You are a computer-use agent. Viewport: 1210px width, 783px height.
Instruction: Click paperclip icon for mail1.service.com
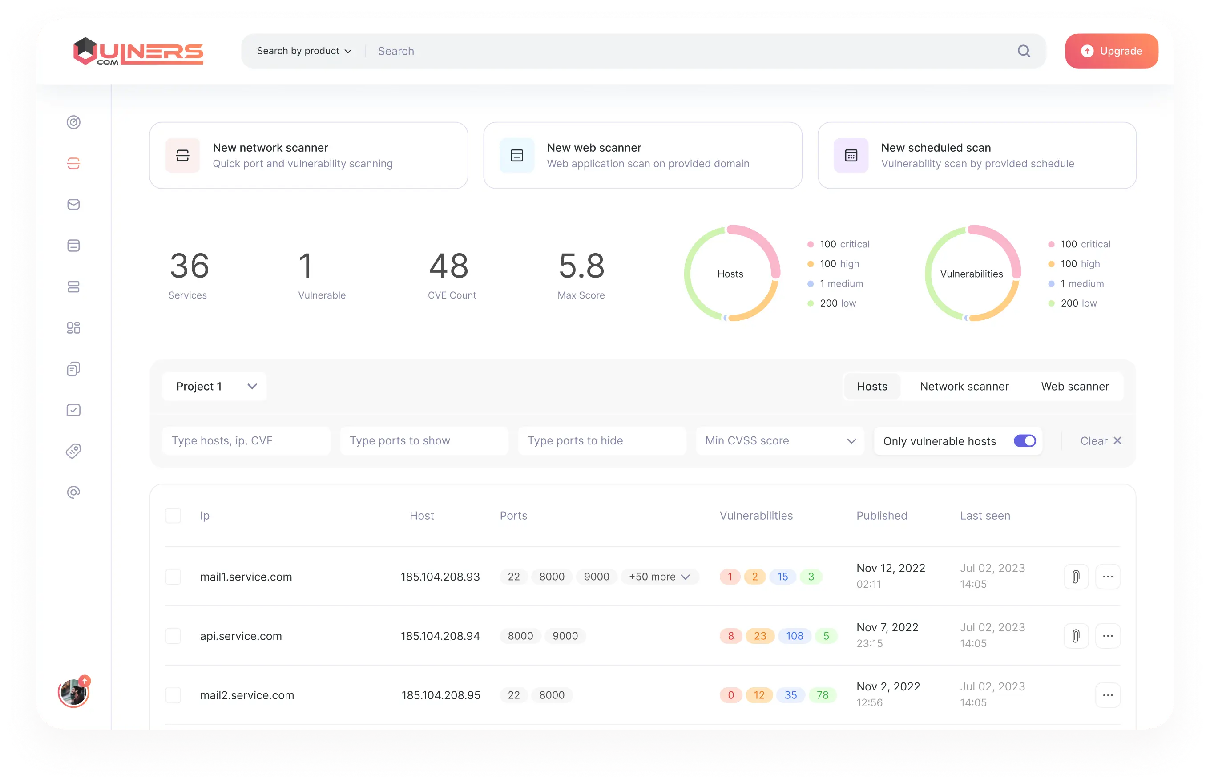[x=1076, y=577]
